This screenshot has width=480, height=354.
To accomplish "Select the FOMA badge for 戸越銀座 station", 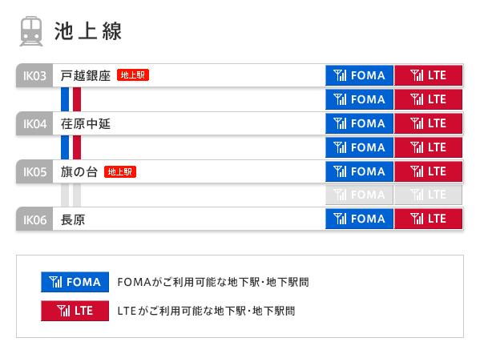I will click(359, 75).
